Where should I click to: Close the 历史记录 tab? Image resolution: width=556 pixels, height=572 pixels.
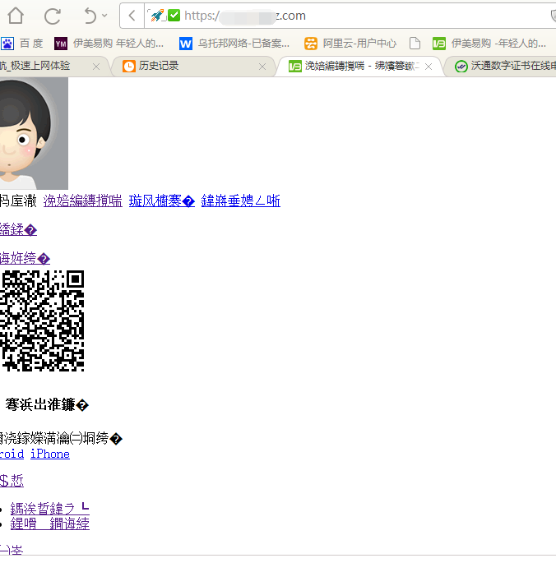click(x=262, y=67)
